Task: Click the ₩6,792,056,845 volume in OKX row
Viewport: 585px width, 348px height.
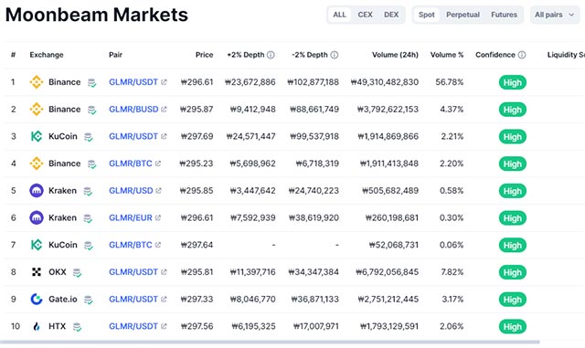Action: click(388, 272)
